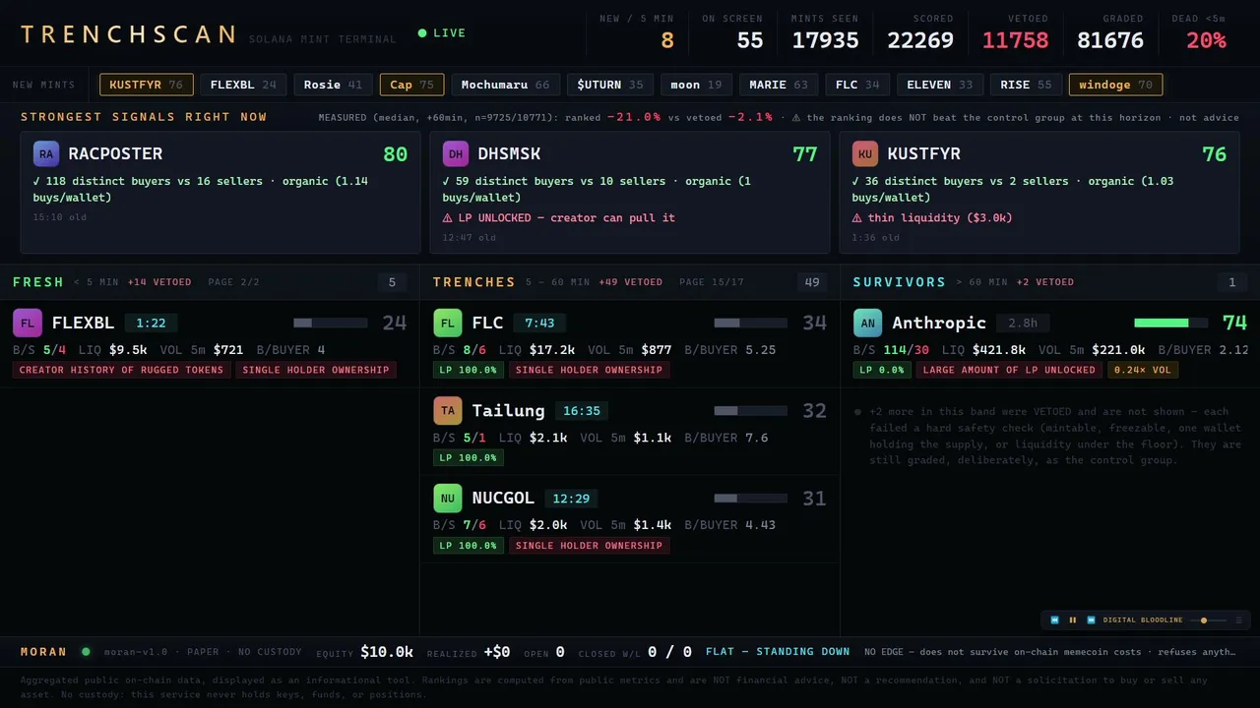Image resolution: width=1260 pixels, height=708 pixels.
Task: Click the Anthropic green score bar
Action: (x=1171, y=323)
